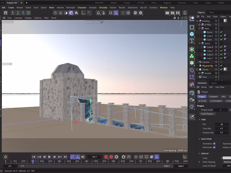Toggle Cloner enable checkmark

click(221, 69)
